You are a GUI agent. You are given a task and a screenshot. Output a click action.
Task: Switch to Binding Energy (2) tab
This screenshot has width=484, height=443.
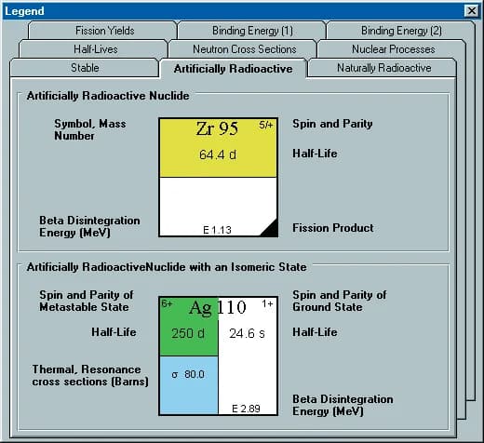point(401,31)
